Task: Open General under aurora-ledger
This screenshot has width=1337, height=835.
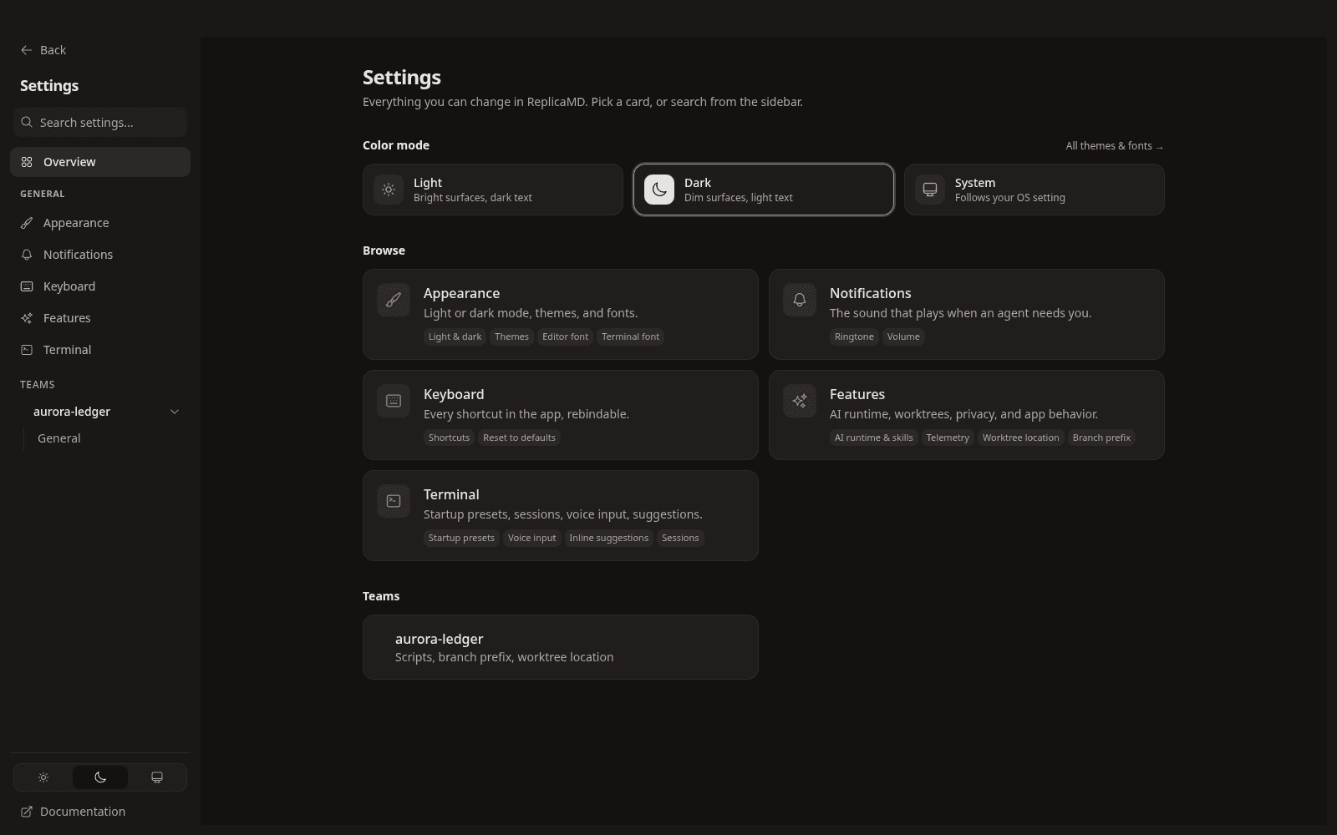Action: (x=59, y=438)
